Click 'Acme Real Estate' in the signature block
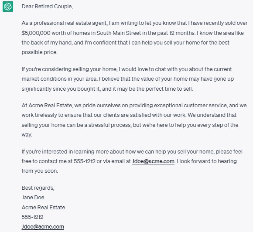The image size is (253, 232). (43, 207)
